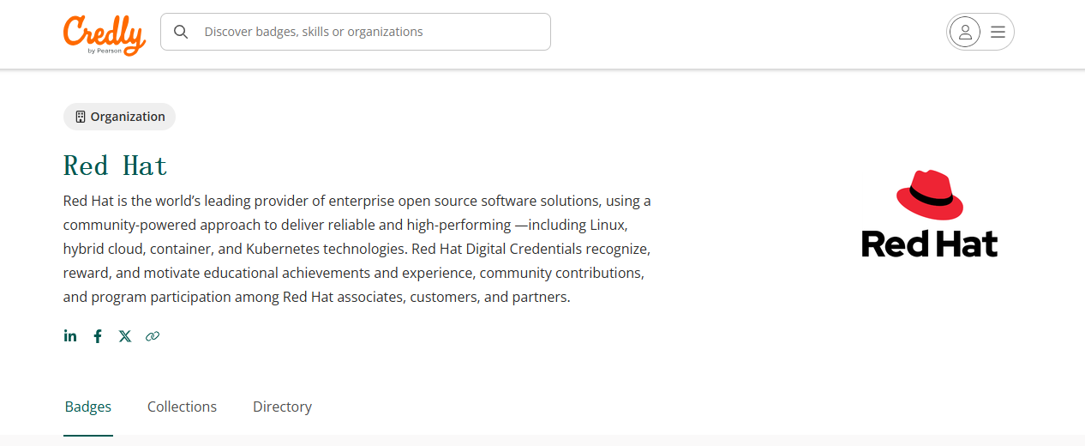Screen dimensions: 1085x446
Task: Share Red Hat page on LinkedIn
Action: pyautogui.click(x=70, y=336)
